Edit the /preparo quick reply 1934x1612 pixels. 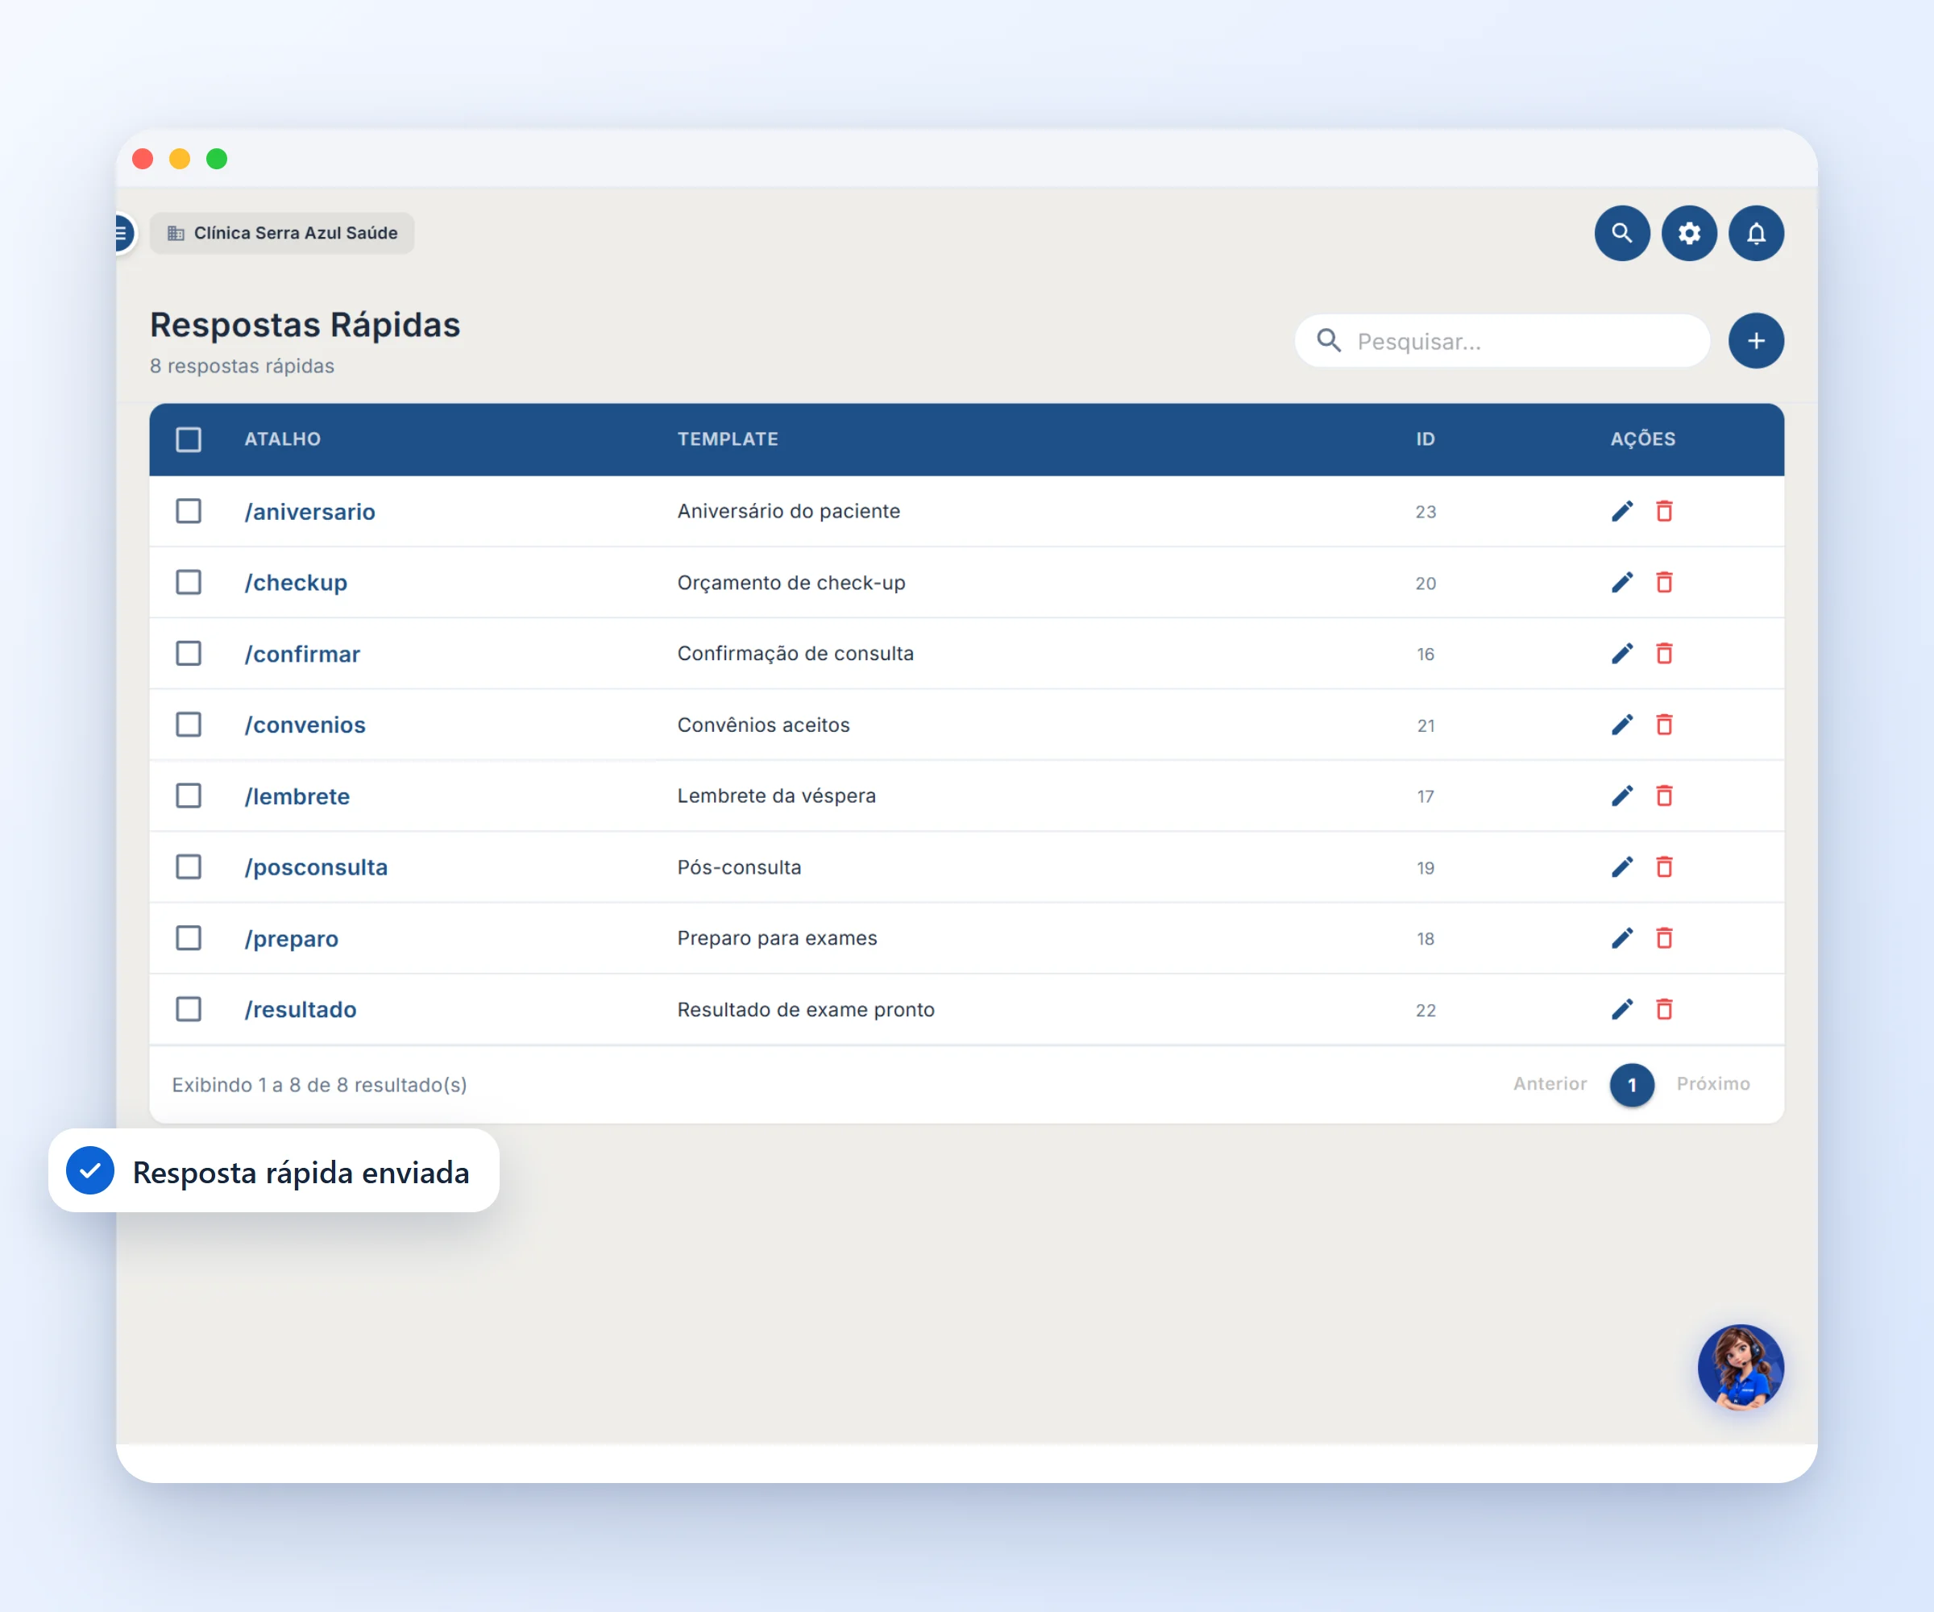tap(1623, 937)
